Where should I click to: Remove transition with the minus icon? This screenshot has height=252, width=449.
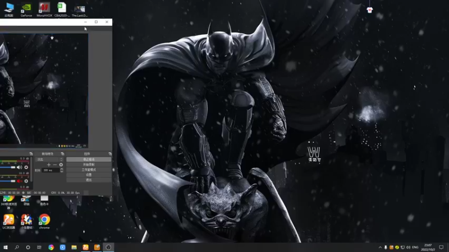point(54,165)
